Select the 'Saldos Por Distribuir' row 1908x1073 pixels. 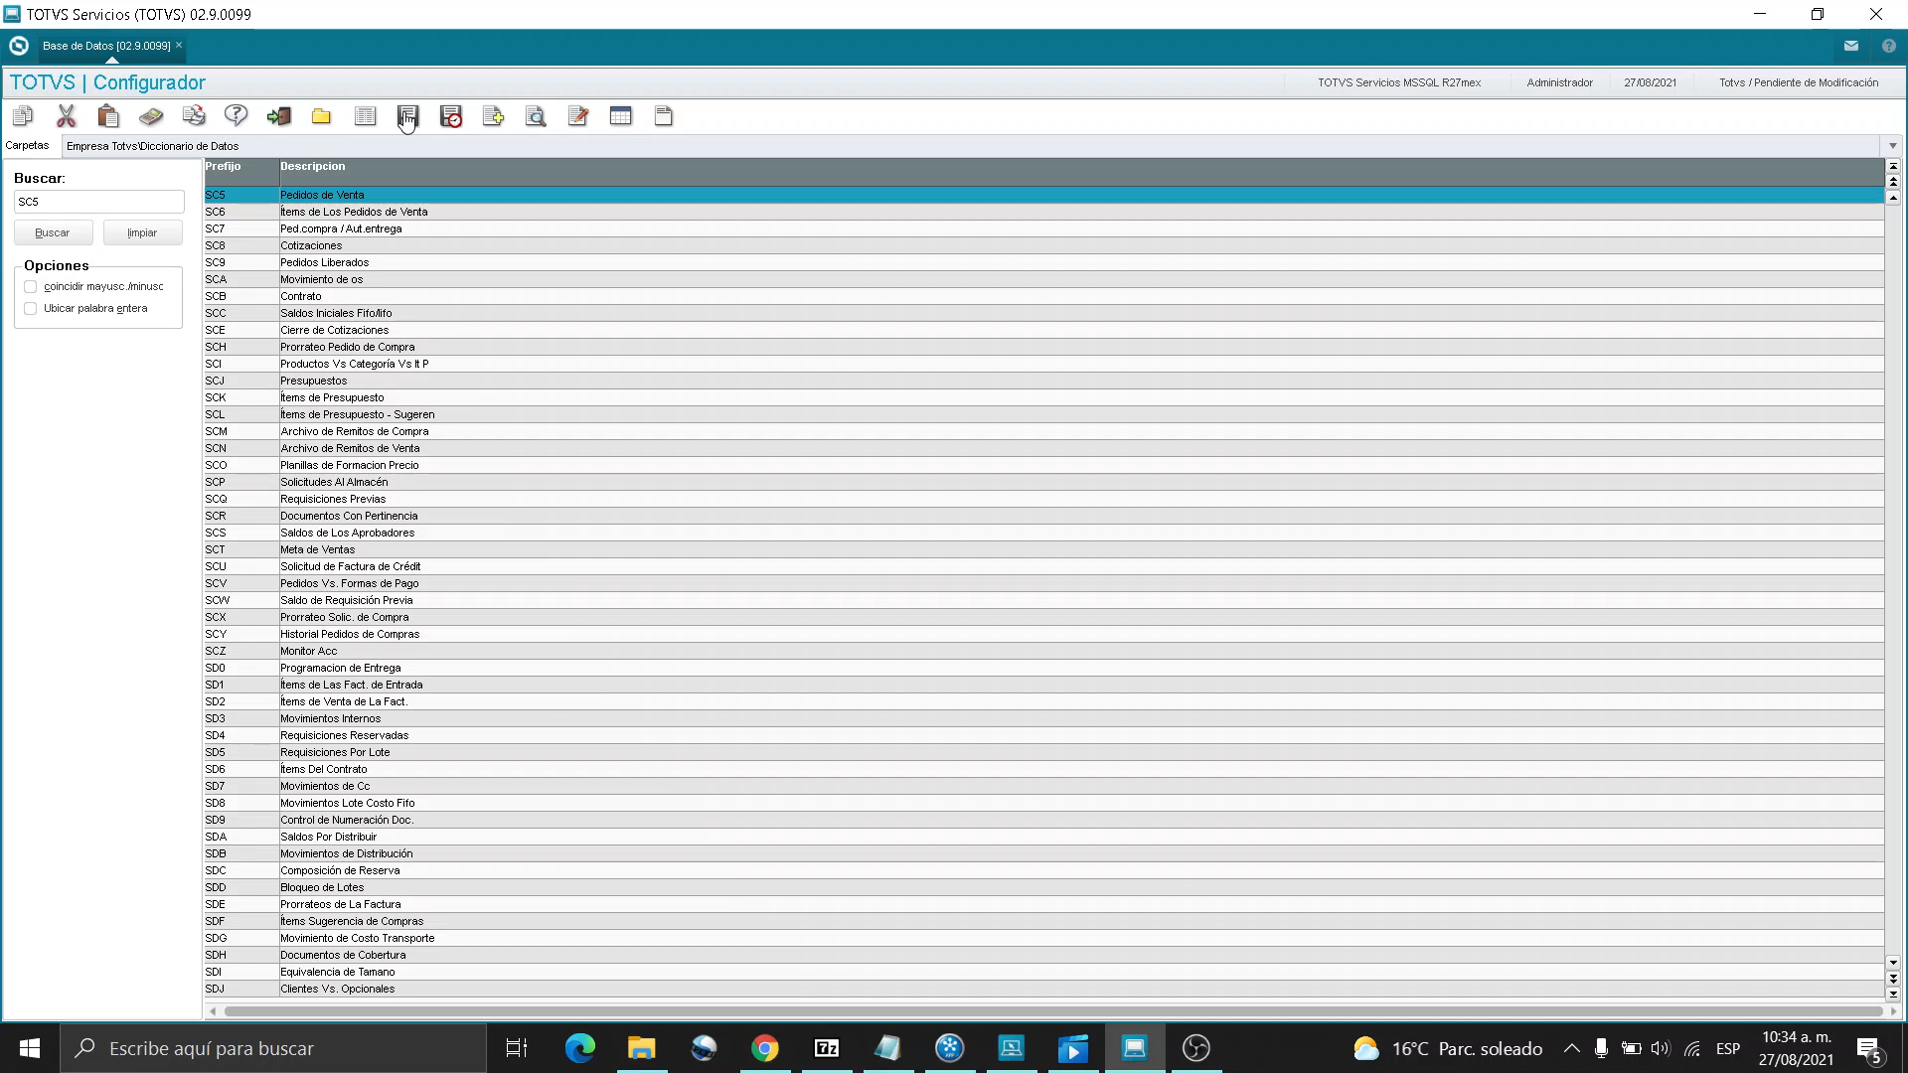tap(1043, 837)
